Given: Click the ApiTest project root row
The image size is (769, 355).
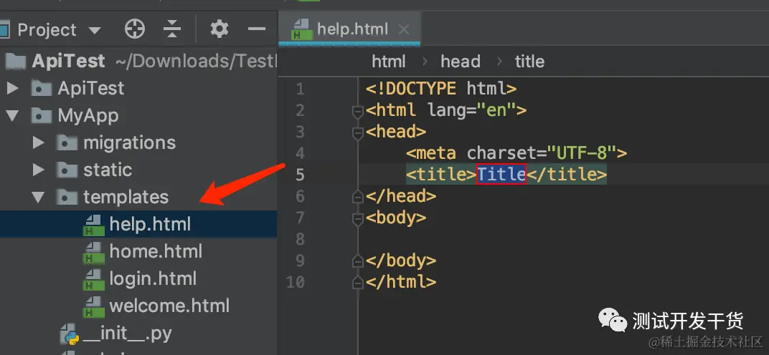Looking at the screenshot, I should coord(138,62).
